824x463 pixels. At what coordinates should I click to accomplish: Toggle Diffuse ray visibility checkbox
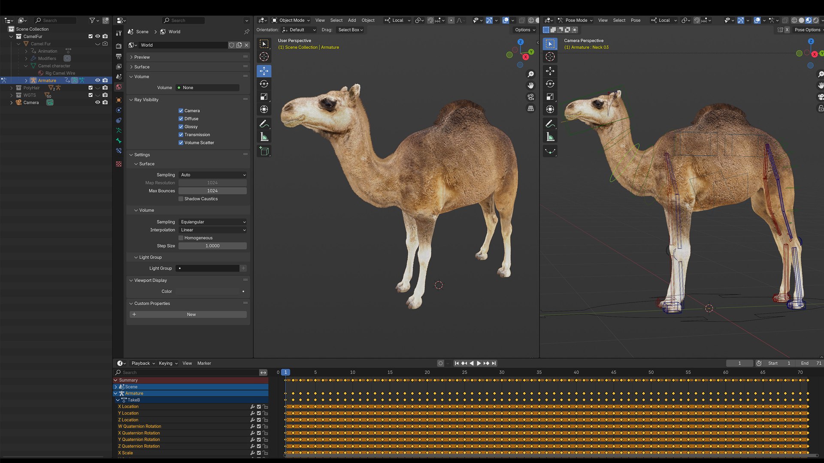pyautogui.click(x=181, y=119)
